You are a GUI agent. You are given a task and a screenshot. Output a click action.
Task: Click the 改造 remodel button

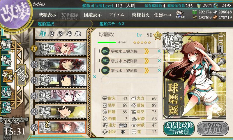(x=213, y=128)
